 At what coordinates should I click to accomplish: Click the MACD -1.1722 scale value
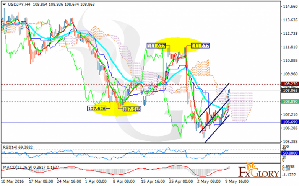point(289,175)
